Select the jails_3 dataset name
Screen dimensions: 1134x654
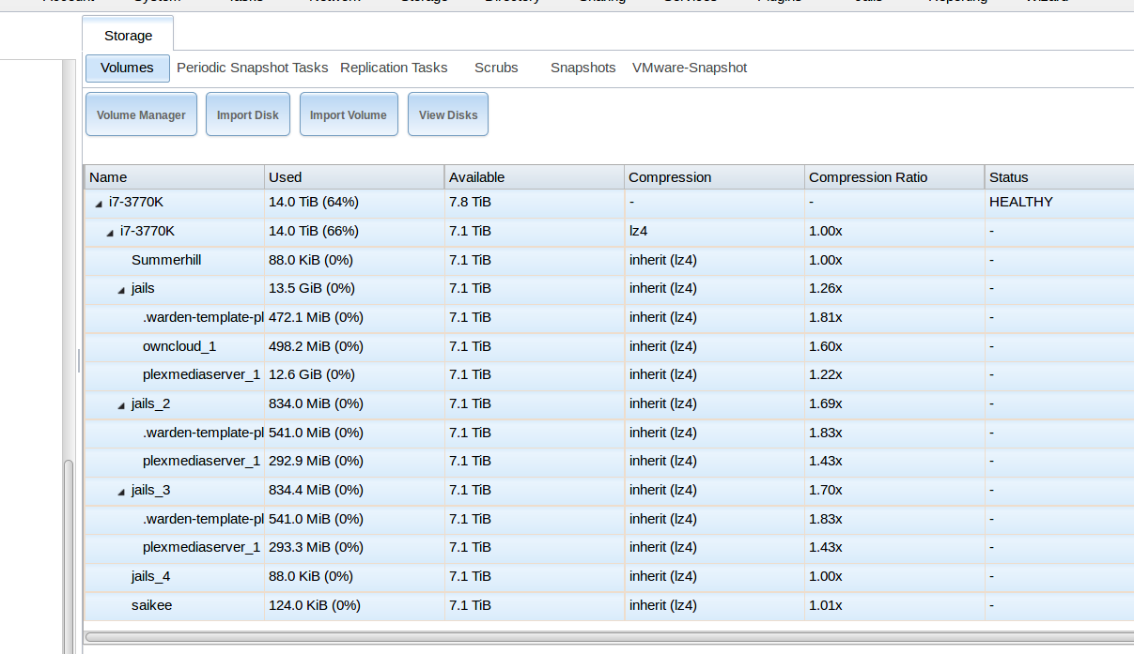(150, 490)
